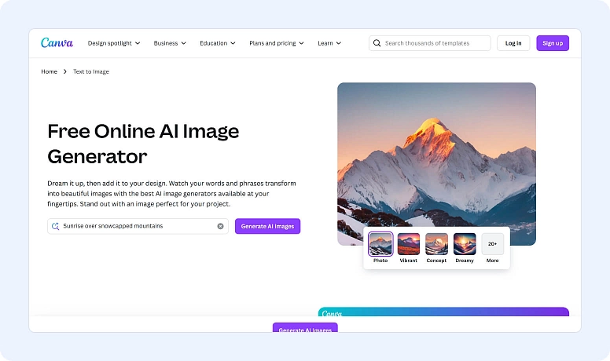Expand the Design spotlight menu
The image size is (610, 361).
tap(114, 43)
